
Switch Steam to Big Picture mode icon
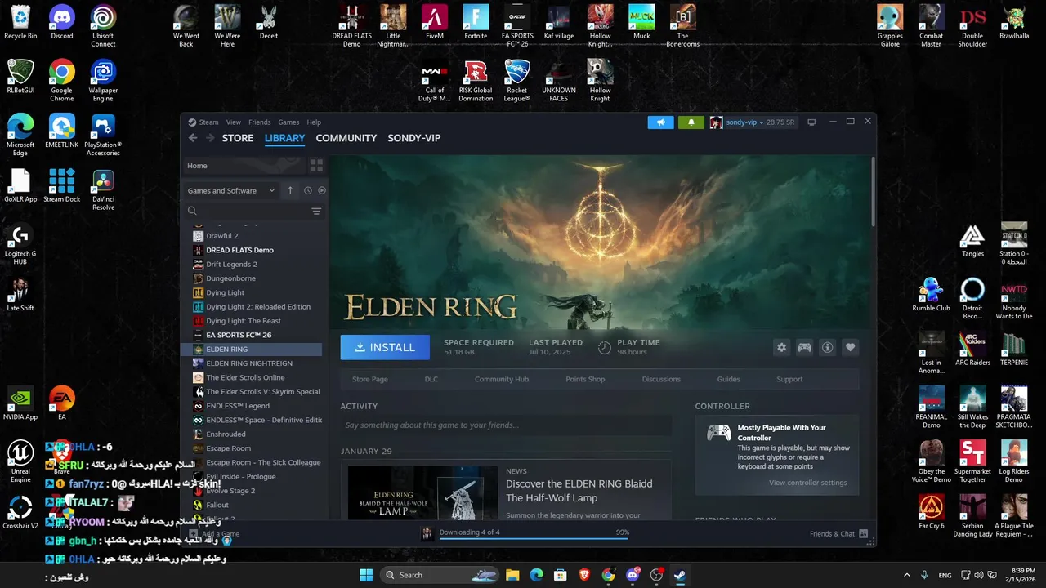811,122
